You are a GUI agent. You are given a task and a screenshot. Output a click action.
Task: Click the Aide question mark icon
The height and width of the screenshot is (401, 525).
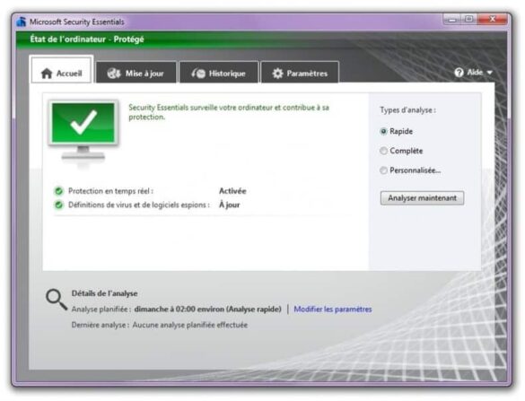[x=459, y=73]
